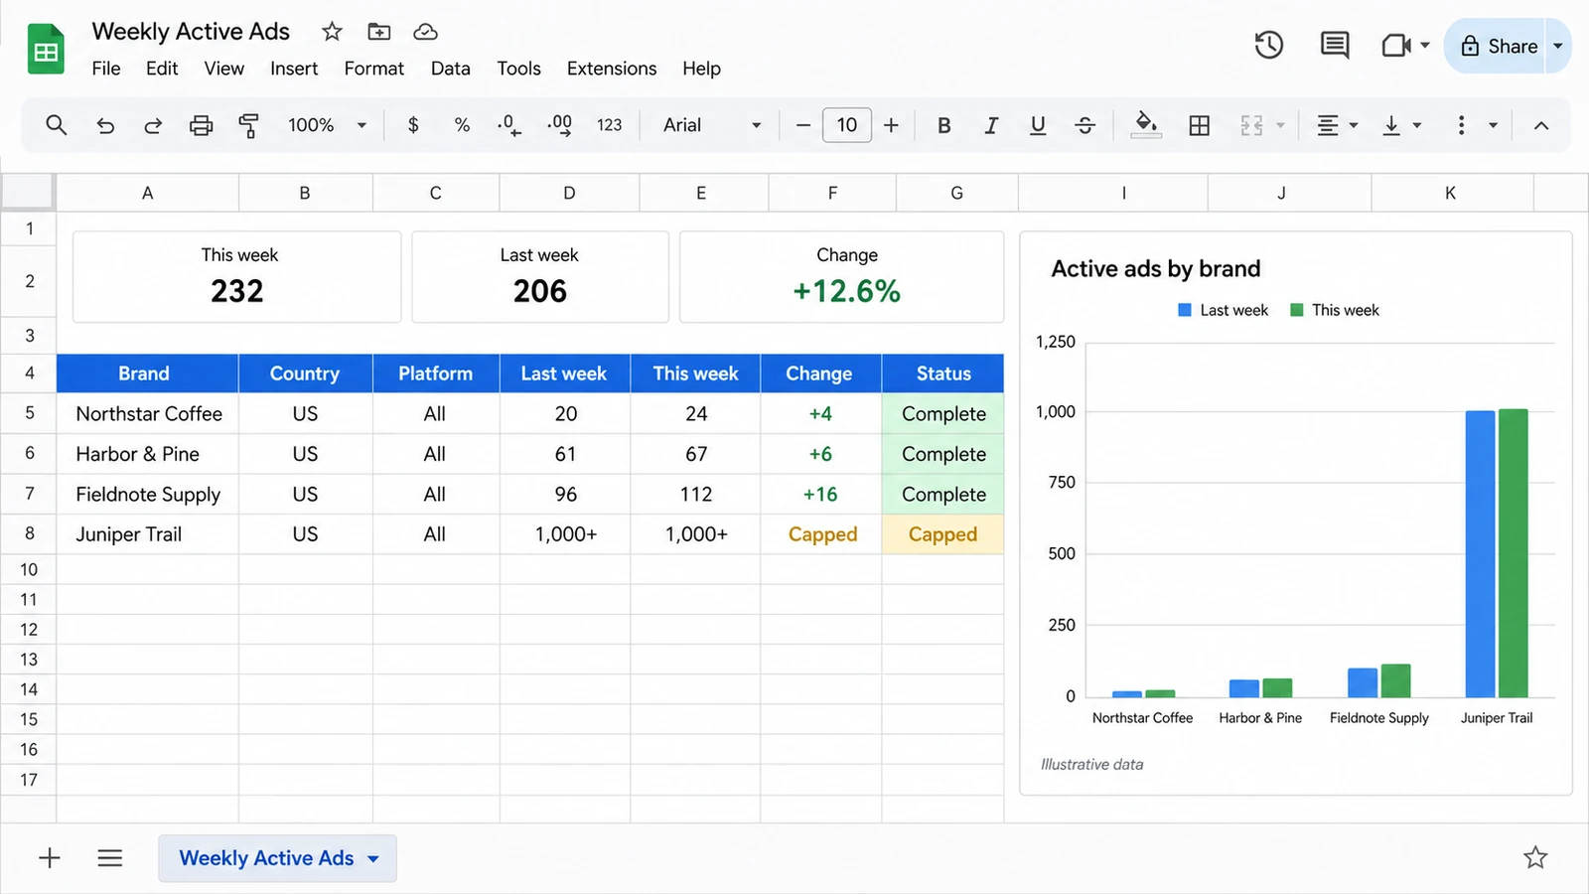1589x894 pixels.
Task: Toggle italic formatting
Action: [991, 125]
